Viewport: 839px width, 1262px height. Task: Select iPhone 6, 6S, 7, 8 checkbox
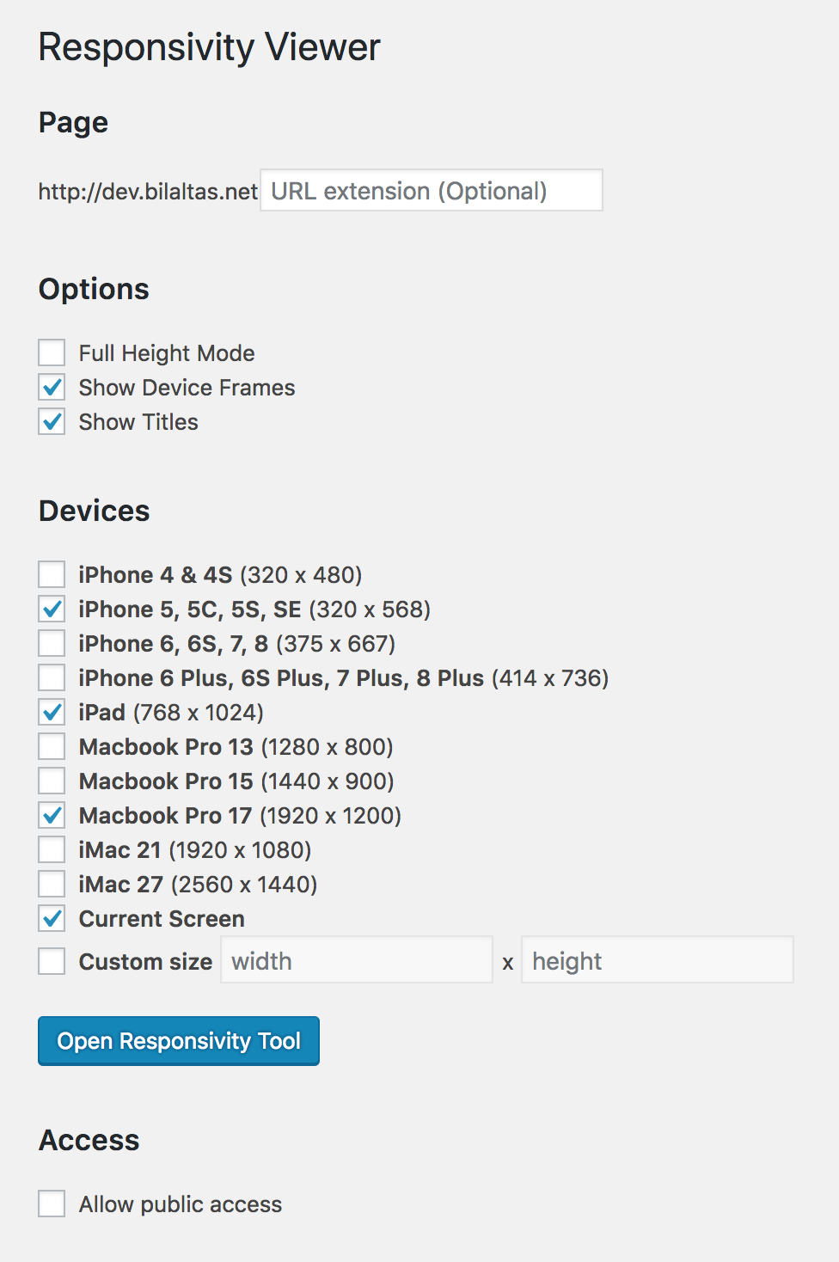pyautogui.click(x=52, y=643)
